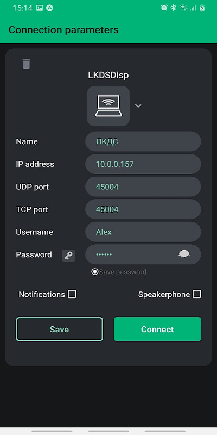Edit the Username field with Alex
The width and height of the screenshot is (217, 435).
click(143, 232)
